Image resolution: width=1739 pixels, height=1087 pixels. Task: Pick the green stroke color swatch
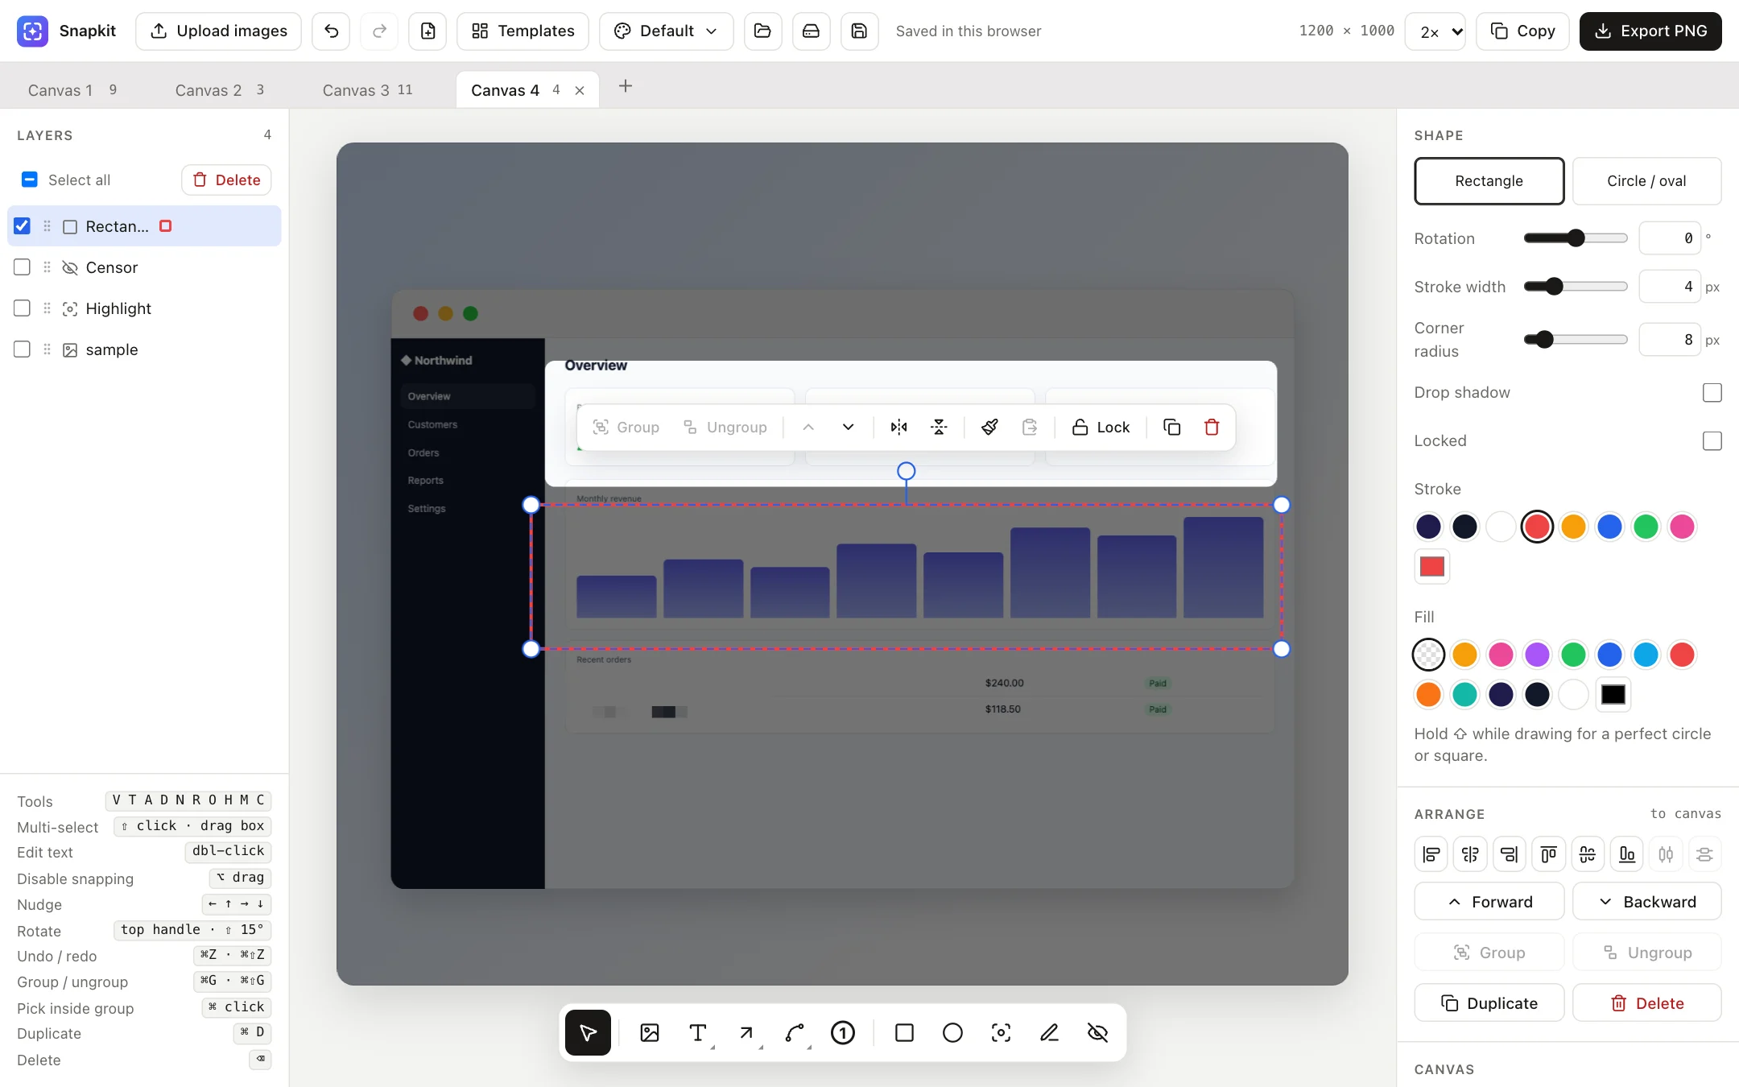pyautogui.click(x=1646, y=527)
